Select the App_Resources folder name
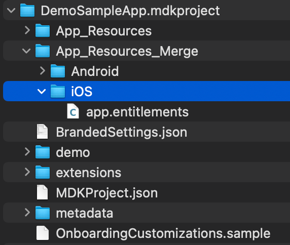 pyautogui.click(x=104, y=31)
